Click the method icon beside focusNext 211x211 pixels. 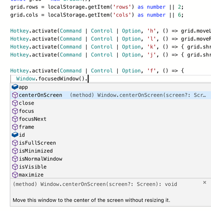[15, 119]
